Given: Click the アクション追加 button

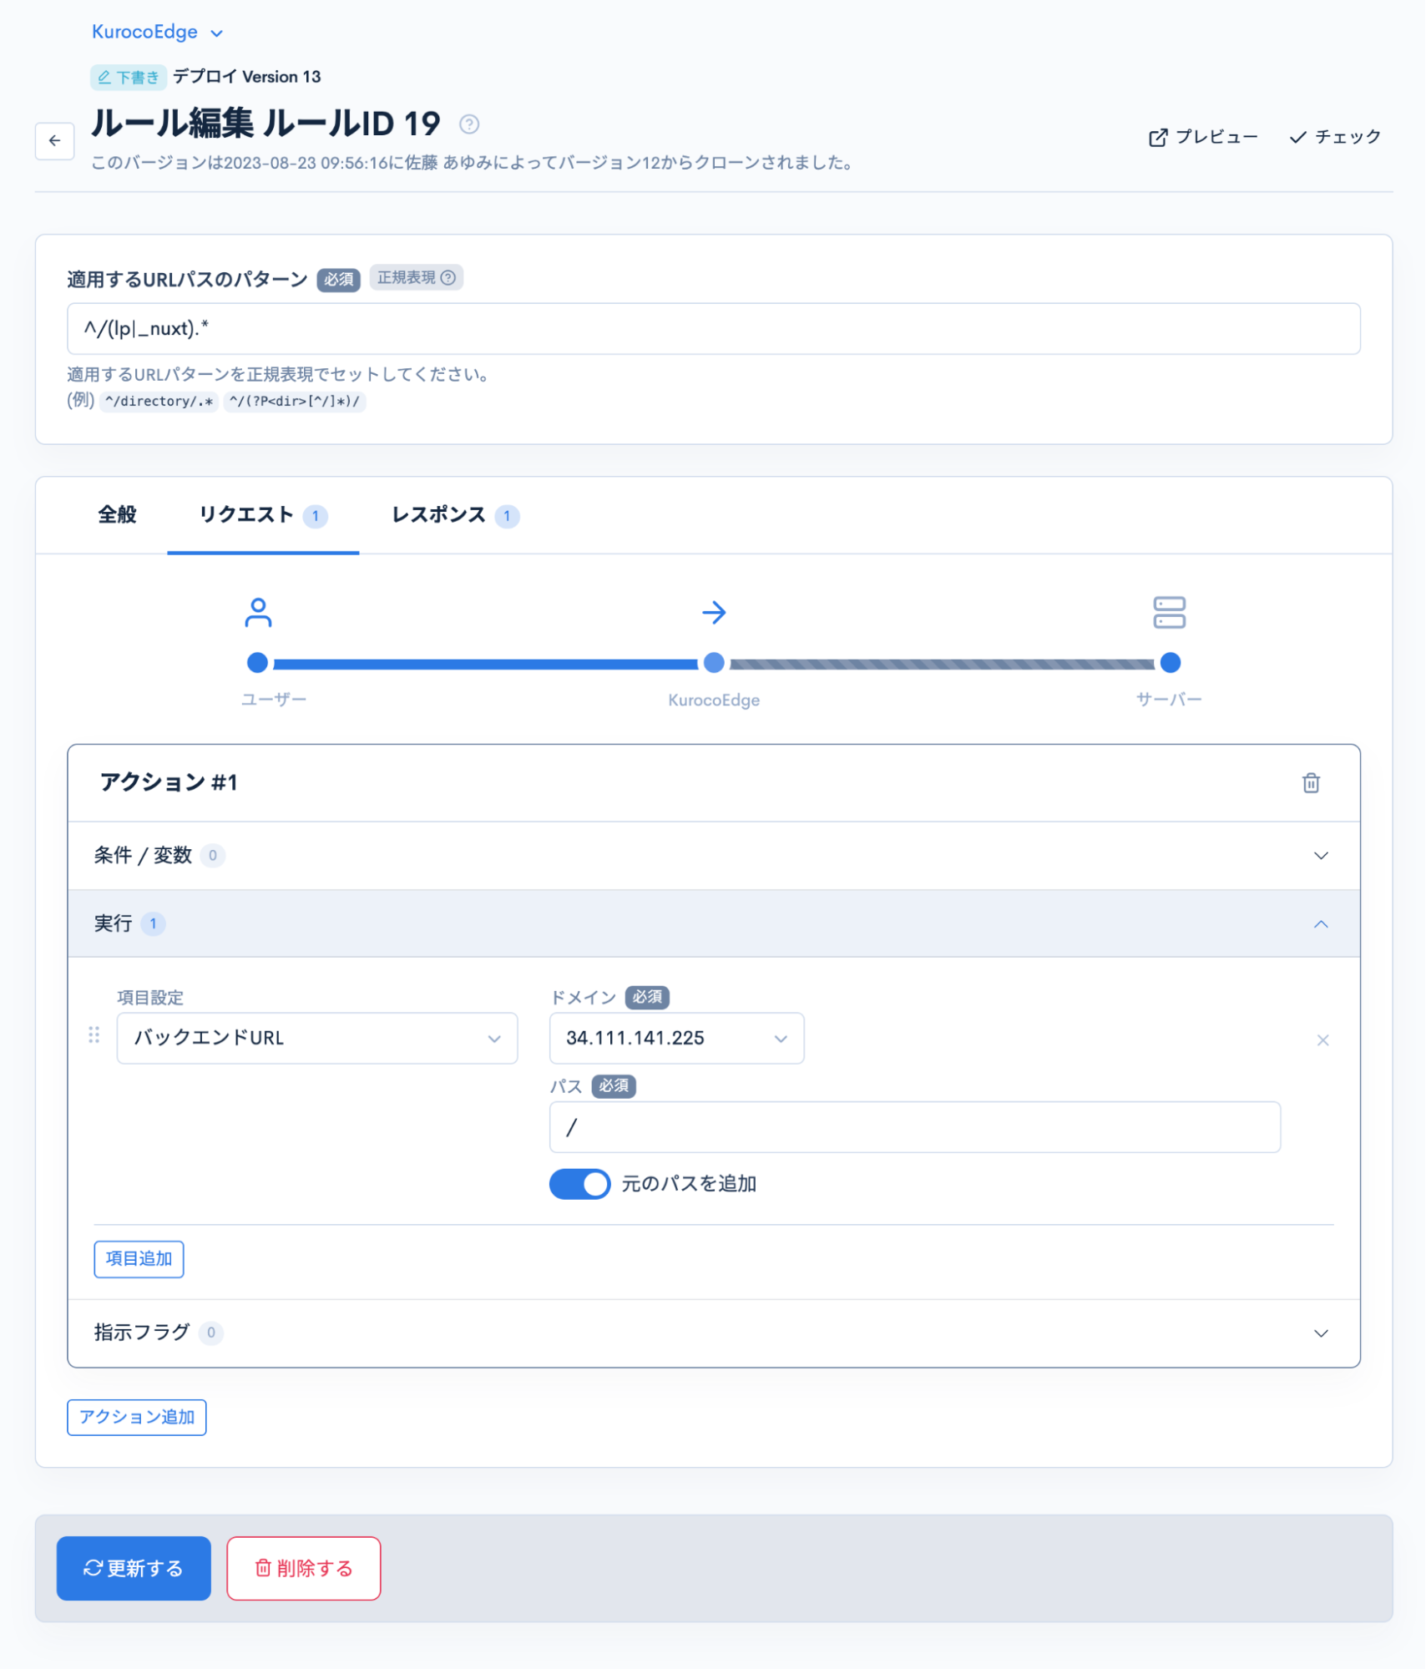Looking at the screenshot, I should click(137, 1417).
